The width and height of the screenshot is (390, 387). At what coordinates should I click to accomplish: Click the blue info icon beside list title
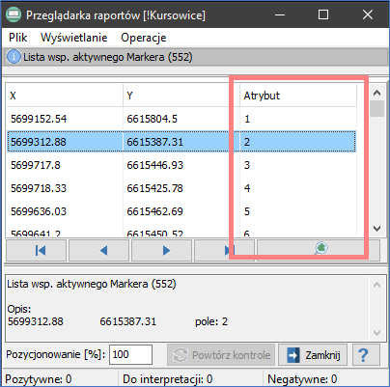point(14,57)
